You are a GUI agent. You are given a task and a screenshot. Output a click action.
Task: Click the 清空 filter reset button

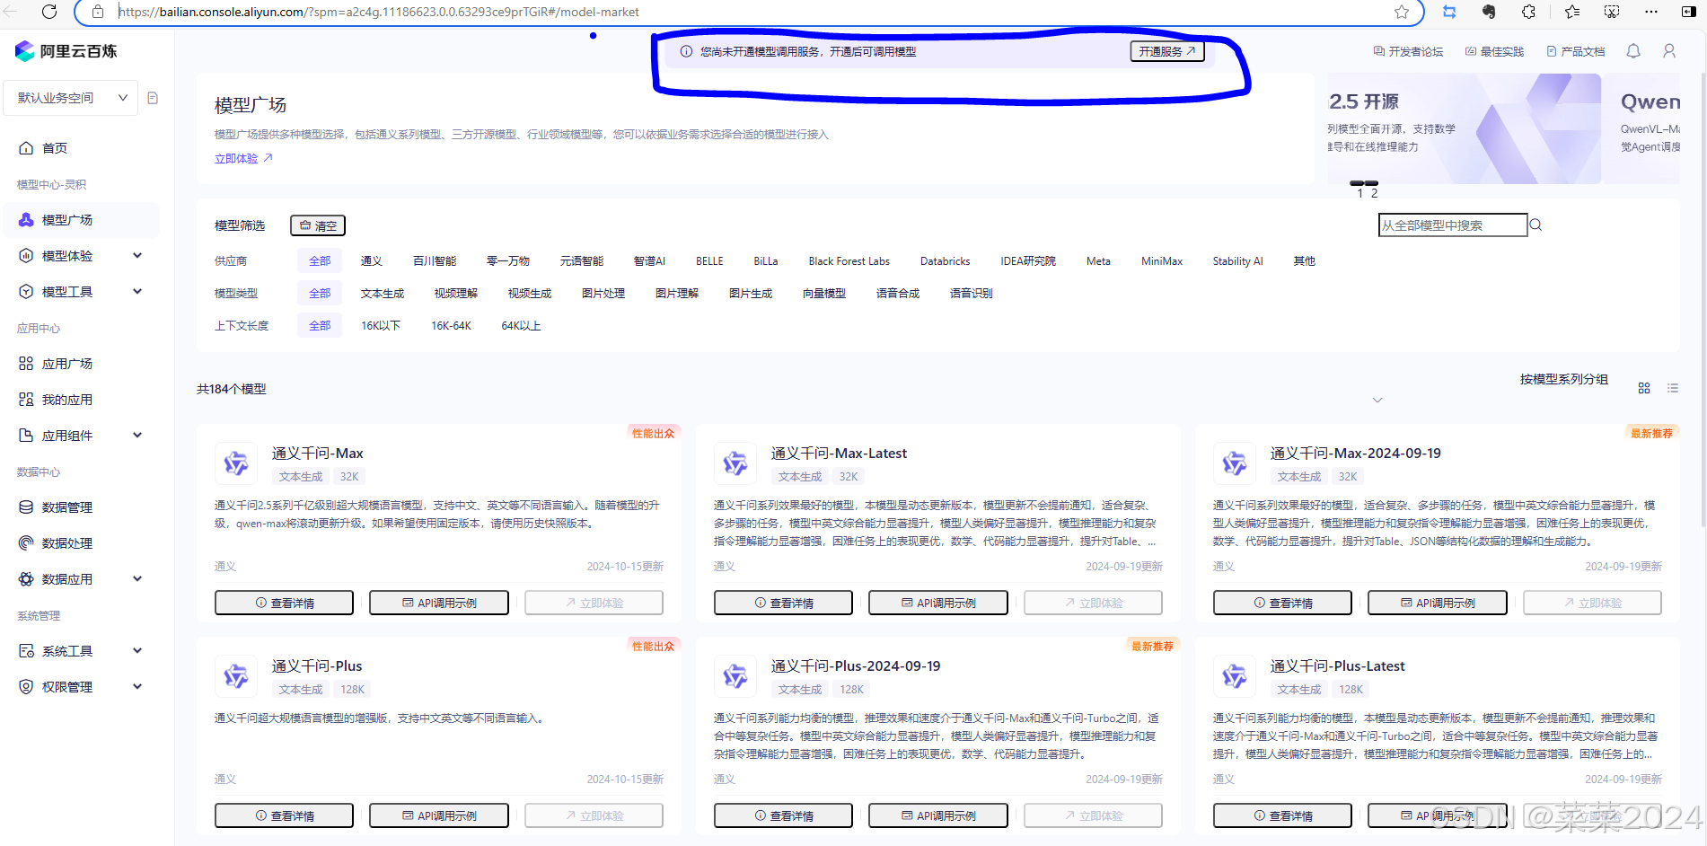[318, 225]
